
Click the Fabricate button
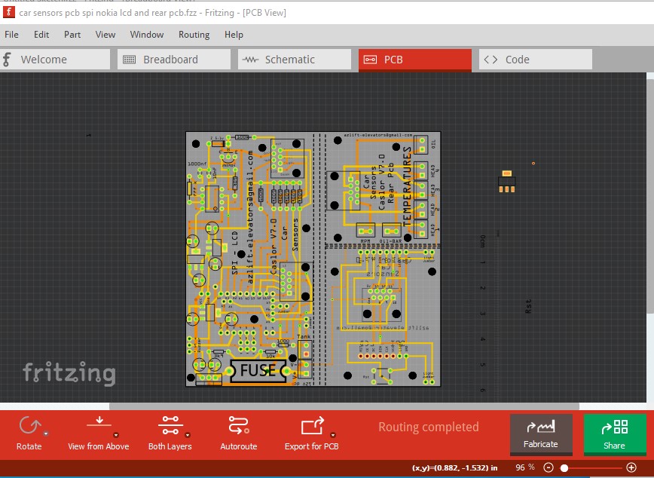(x=541, y=434)
